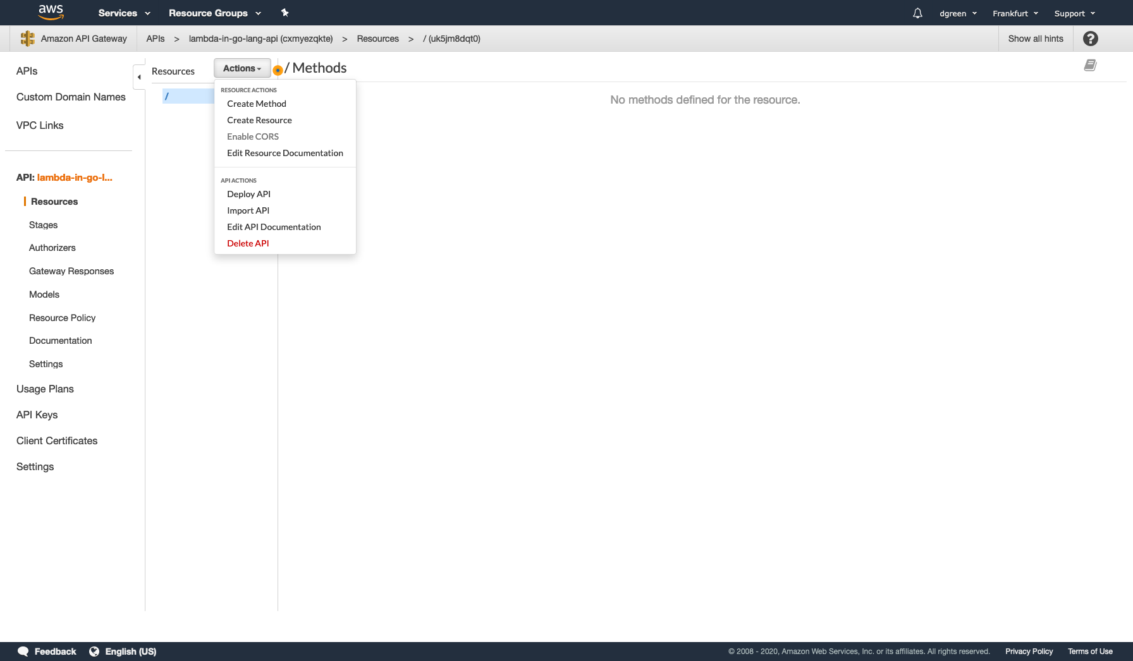
Task: Open the Frankfurt region dropdown
Action: pyautogui.click(x=1015, y=13)
